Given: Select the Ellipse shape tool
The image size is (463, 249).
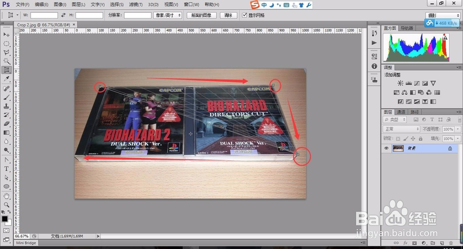Looking at the screenshot, I should pos(6,187).
